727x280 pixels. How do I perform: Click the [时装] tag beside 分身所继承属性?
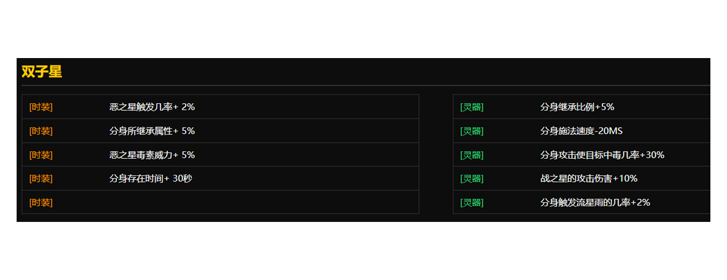pos(41,131)
